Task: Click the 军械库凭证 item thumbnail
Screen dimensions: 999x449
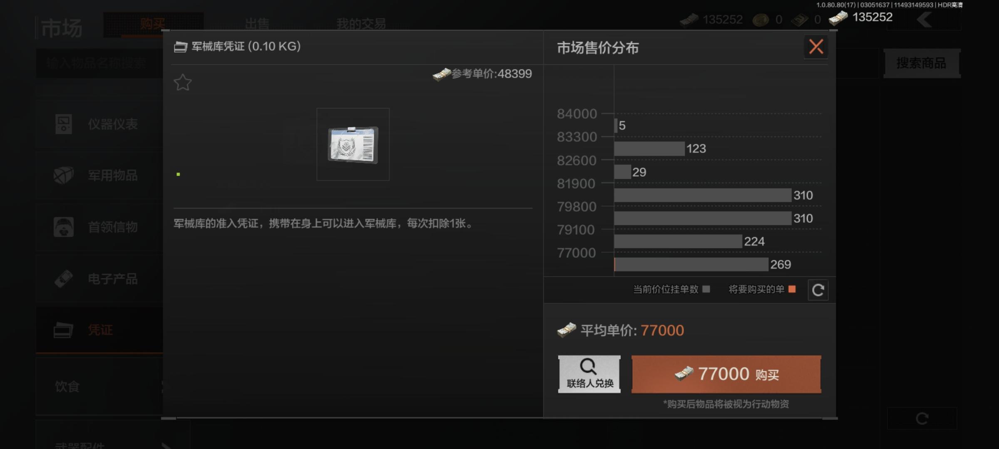Action: (353, 144)
